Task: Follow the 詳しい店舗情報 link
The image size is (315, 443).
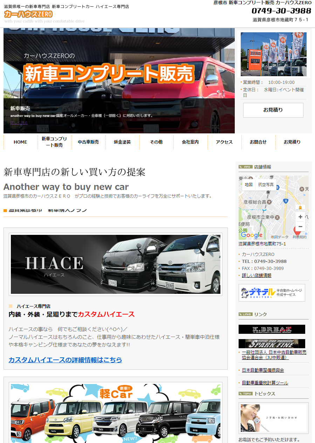Action: (256, 276)
